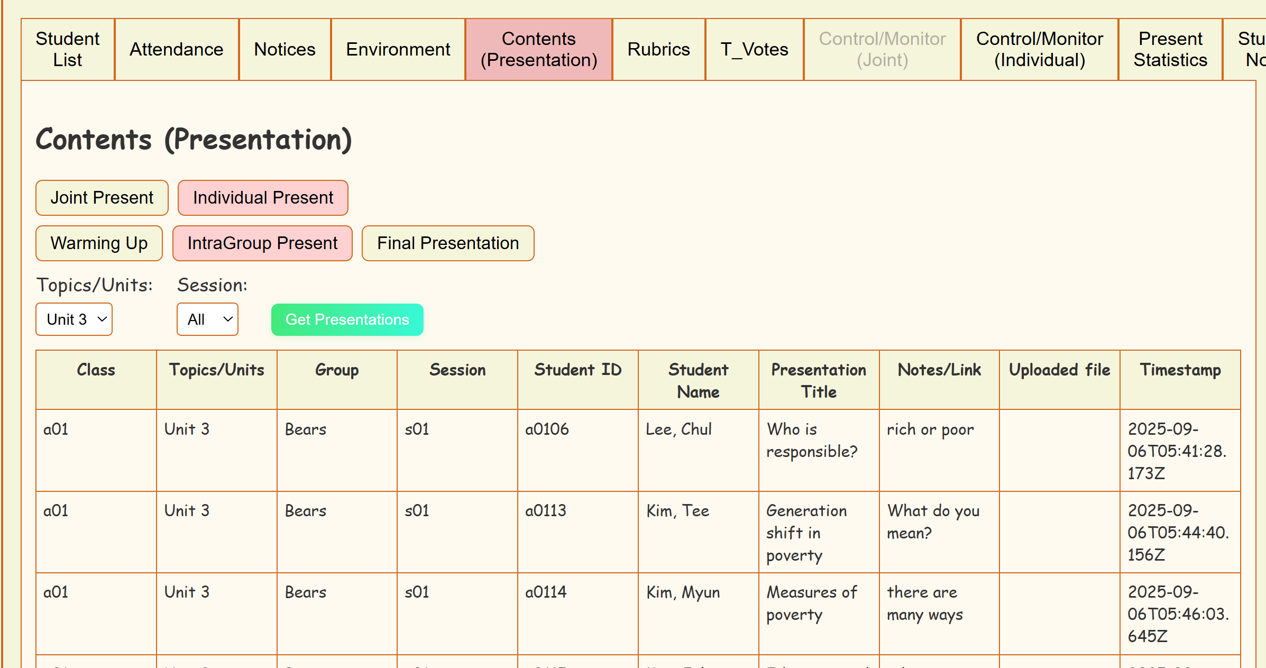
Task: Click the Timestamp column header
Action: click(1180, 370)
